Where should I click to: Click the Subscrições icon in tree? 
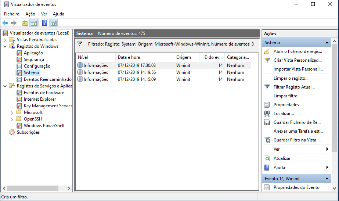coord(12,132)
